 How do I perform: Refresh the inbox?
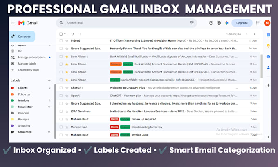coord(73,34)
